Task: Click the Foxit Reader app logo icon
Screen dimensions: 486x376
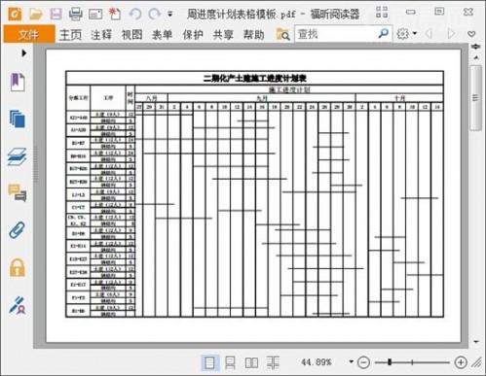Action: pyautogui.click(x=15, y=14)
